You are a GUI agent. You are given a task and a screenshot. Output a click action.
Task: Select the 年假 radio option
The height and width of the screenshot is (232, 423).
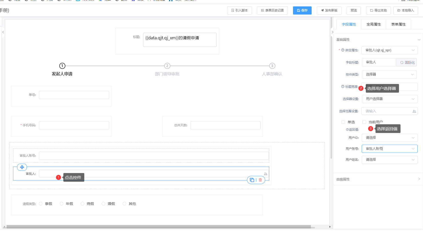coord(62,204)
